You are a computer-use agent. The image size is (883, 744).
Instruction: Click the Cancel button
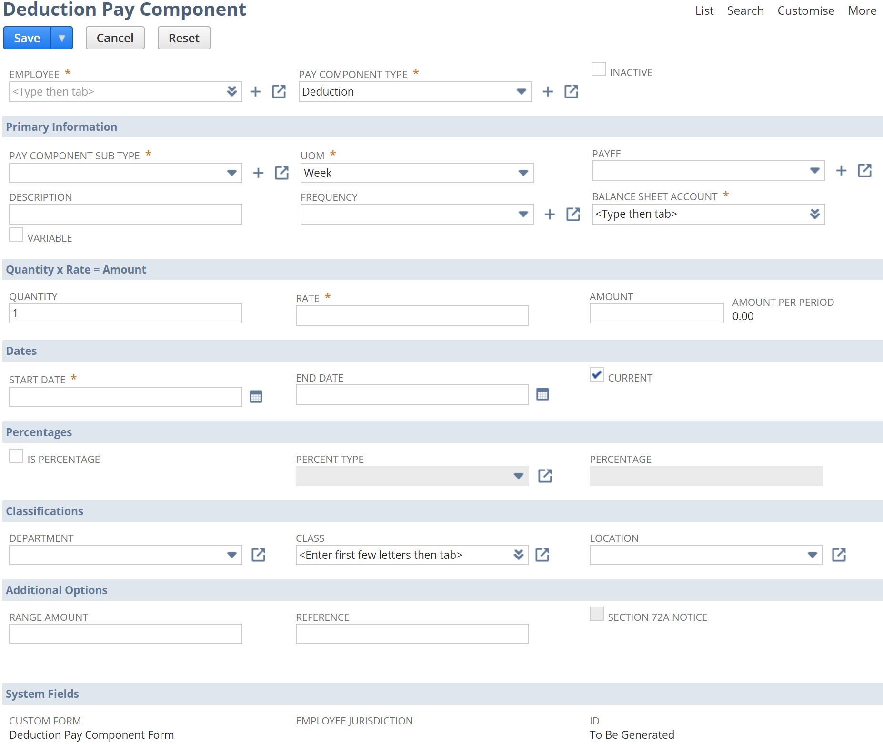point(115,38)
